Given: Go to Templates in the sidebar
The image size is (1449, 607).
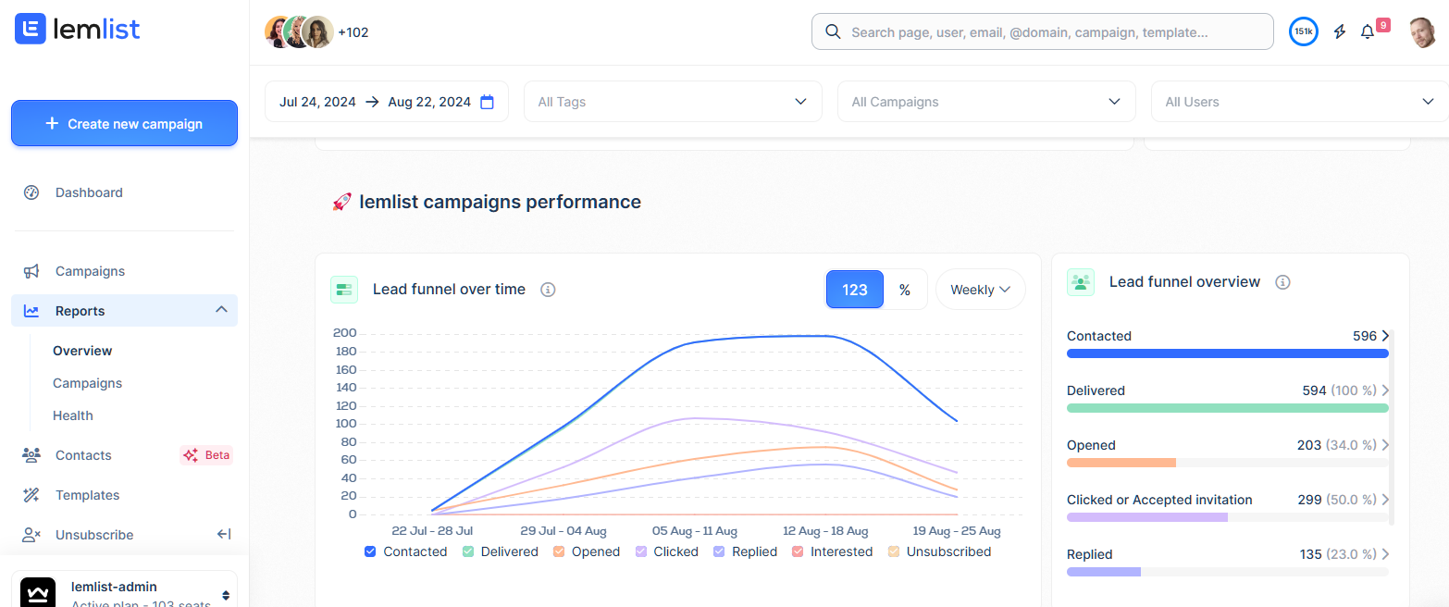Looking at the screenshot, I should pos(87,495).
